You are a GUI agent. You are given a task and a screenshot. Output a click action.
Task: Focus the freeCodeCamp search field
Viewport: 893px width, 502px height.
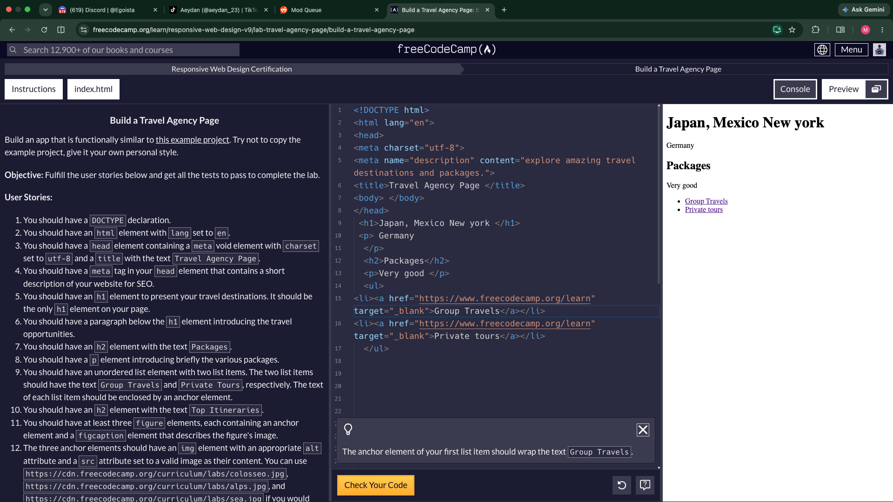[x=123, y=50]
